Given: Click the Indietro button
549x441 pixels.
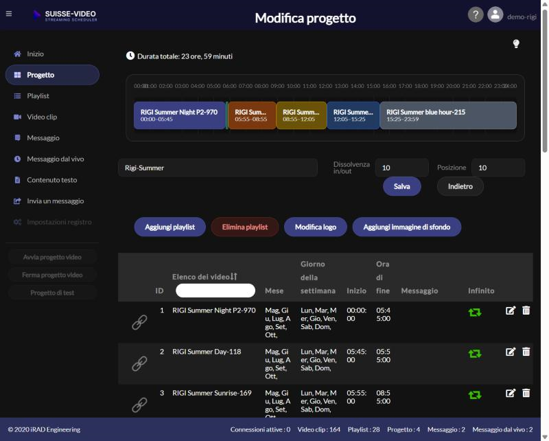Looking at the screenshot, I should pyautogui.click(x=460, y=186).
